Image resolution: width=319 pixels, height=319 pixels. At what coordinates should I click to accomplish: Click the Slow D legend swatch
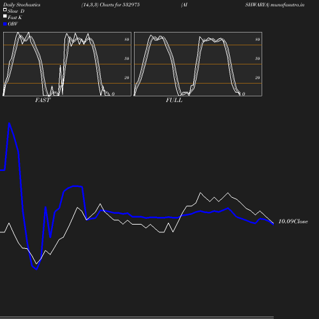(5, 10)
